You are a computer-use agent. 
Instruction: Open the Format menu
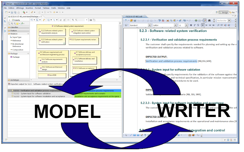38,8
